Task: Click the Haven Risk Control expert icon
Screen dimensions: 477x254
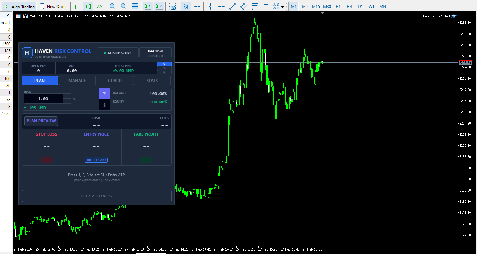Action: (x=453, y=16)
